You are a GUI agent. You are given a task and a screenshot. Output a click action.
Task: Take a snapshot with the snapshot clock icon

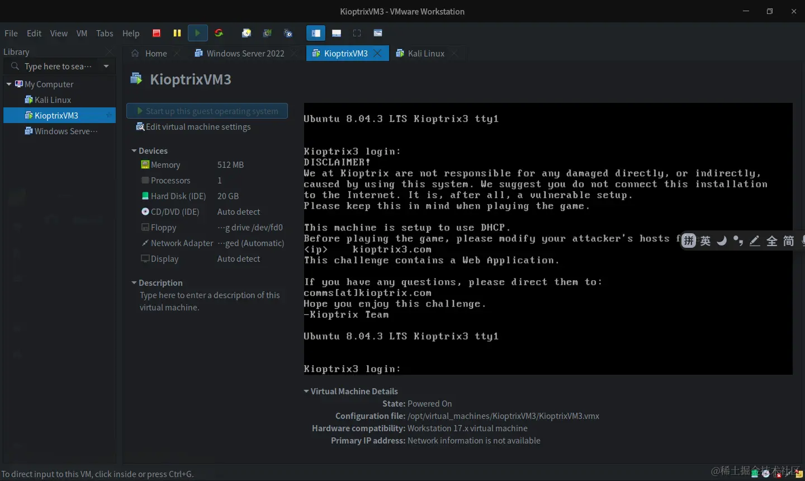(x=246, y=33)
